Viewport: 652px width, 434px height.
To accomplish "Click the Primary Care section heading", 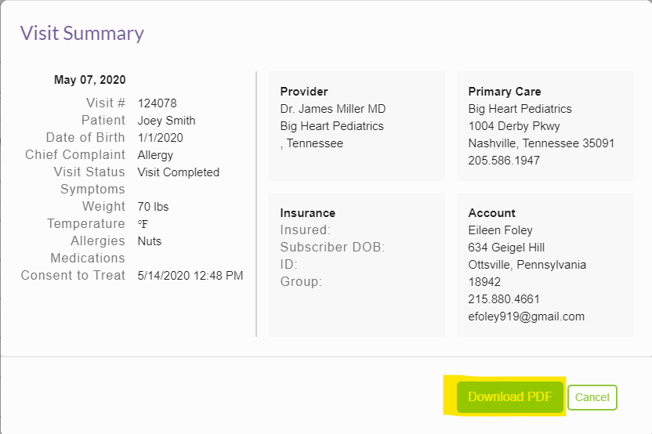I will point(504,92).
